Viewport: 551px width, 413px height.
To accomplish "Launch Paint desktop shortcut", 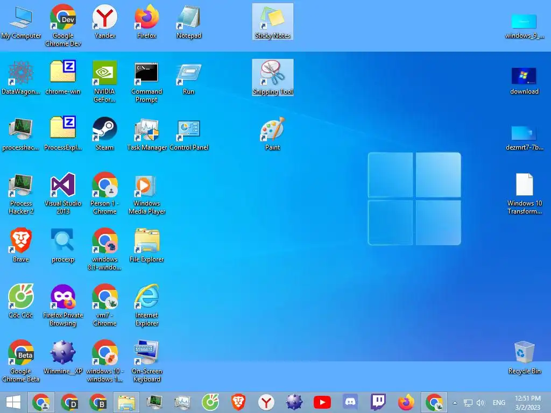I will (273, 134).
